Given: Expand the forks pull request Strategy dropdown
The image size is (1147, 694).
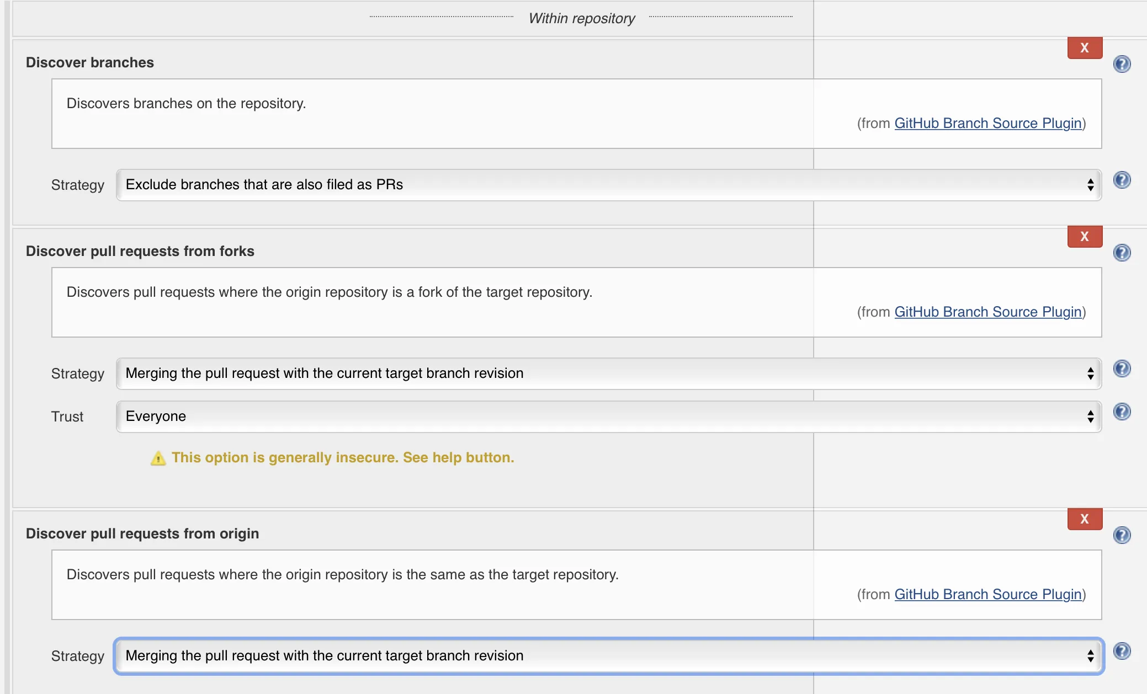Looking at the screenshot, I should pos(608,373).
